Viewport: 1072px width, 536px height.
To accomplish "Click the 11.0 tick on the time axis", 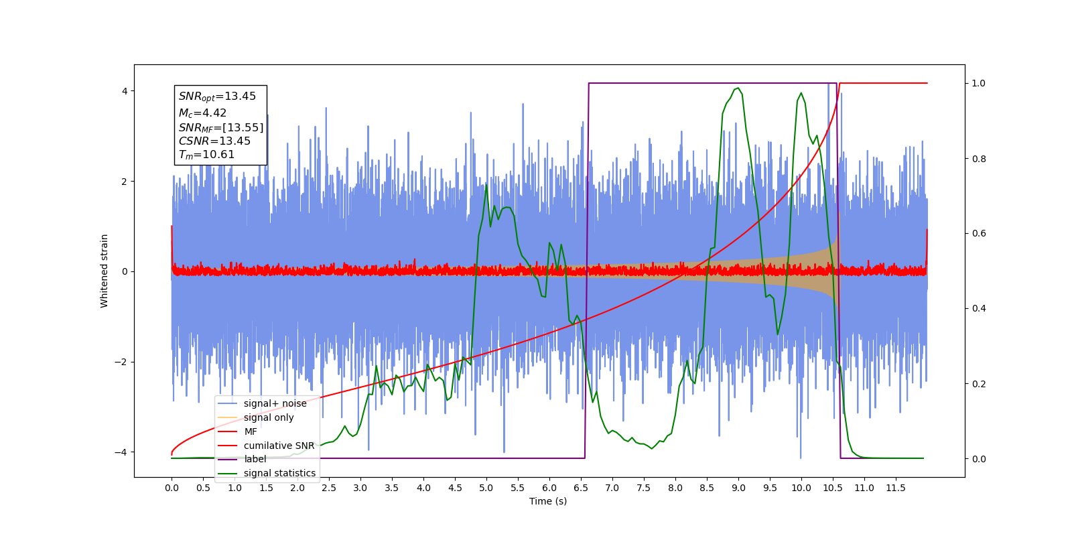I will (864, 488).
